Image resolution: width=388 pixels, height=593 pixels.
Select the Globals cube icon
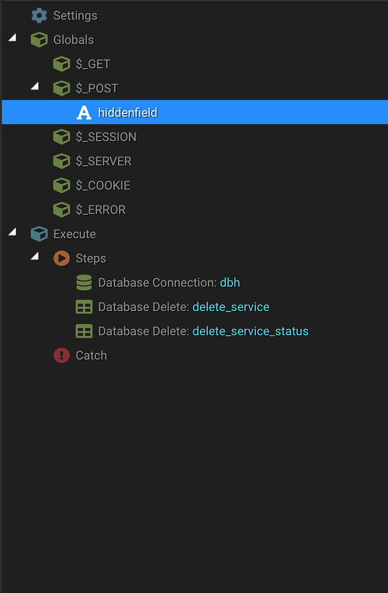pyautogui.click(x=38, y=39)
